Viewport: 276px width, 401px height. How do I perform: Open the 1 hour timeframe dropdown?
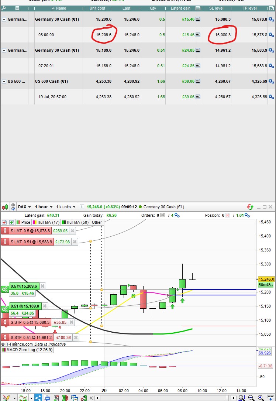point(44,207)
